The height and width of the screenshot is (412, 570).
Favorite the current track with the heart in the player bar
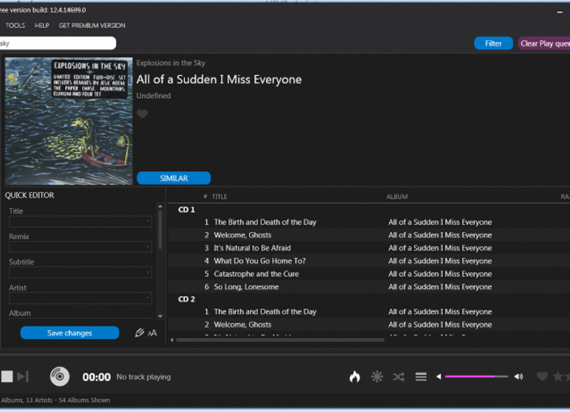pyautogui.click(x=542, y=376)
